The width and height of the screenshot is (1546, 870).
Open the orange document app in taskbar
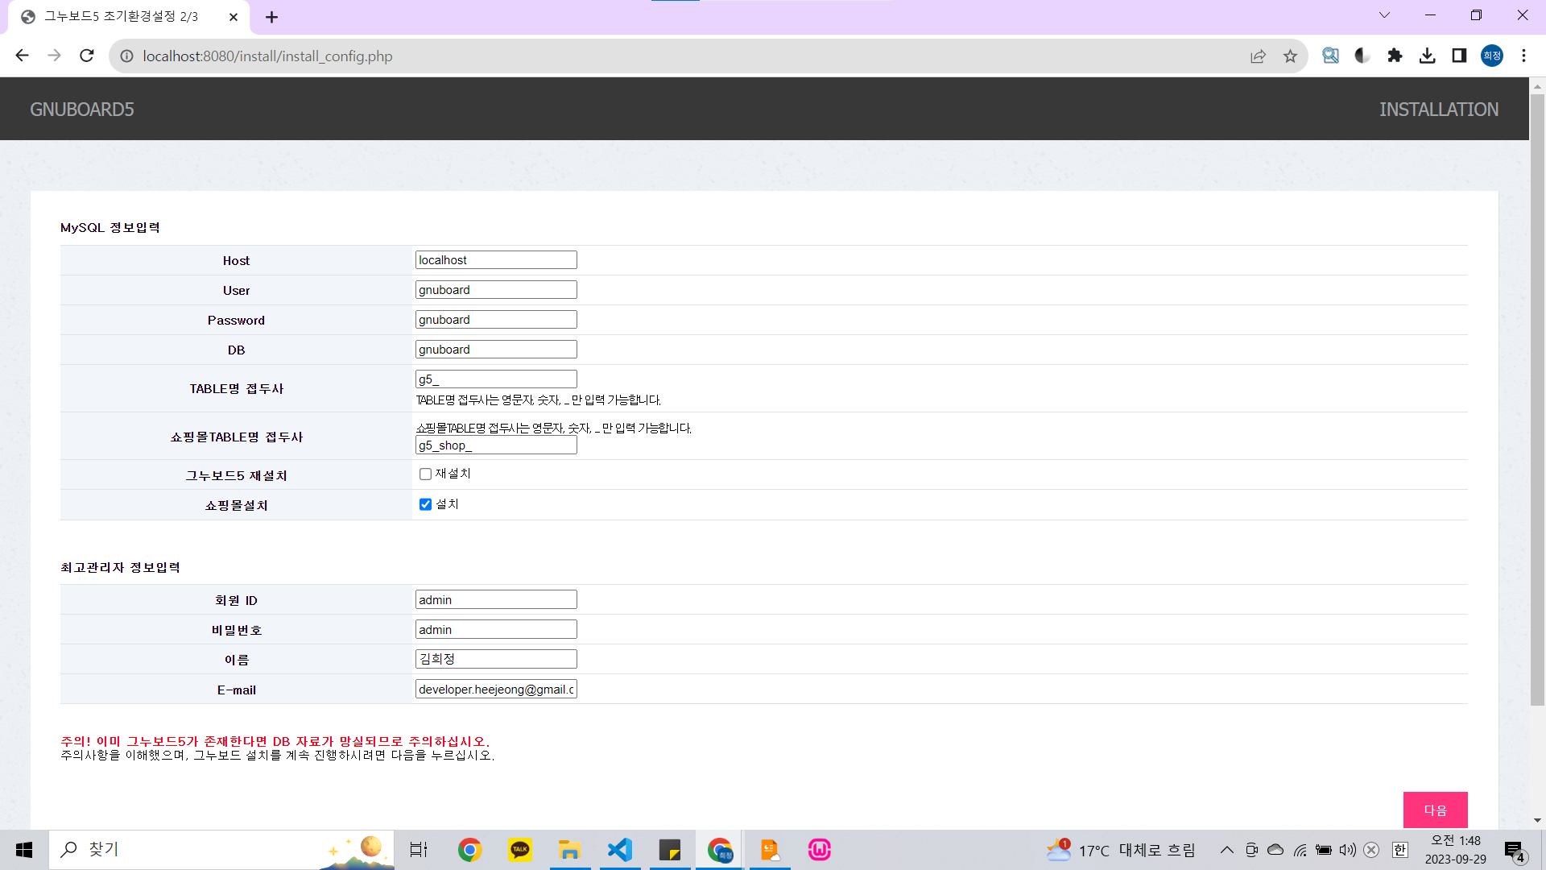click(770, 850)
